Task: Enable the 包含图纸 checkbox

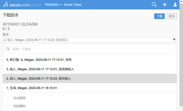Action: pos(8,98)
